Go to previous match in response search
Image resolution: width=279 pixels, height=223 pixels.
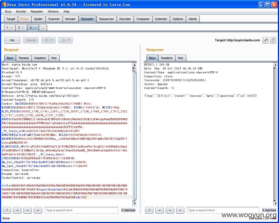[159, 210]
